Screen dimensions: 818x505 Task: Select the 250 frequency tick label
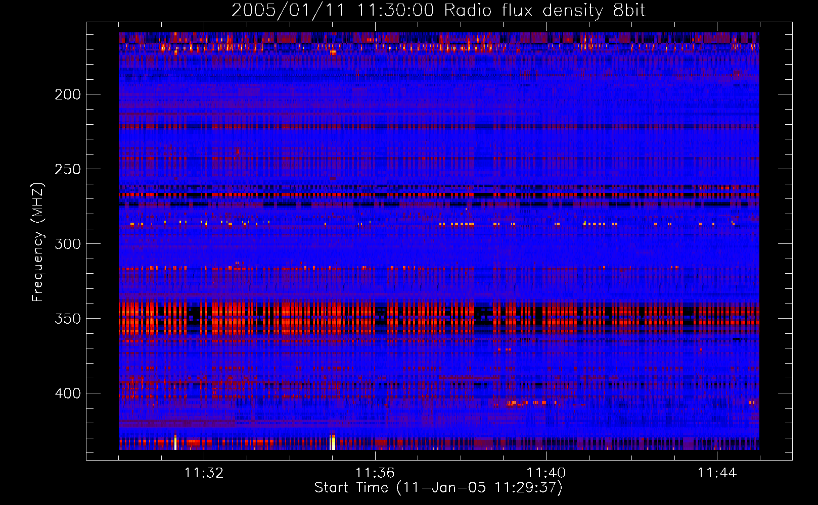click(x=68, y=169)
